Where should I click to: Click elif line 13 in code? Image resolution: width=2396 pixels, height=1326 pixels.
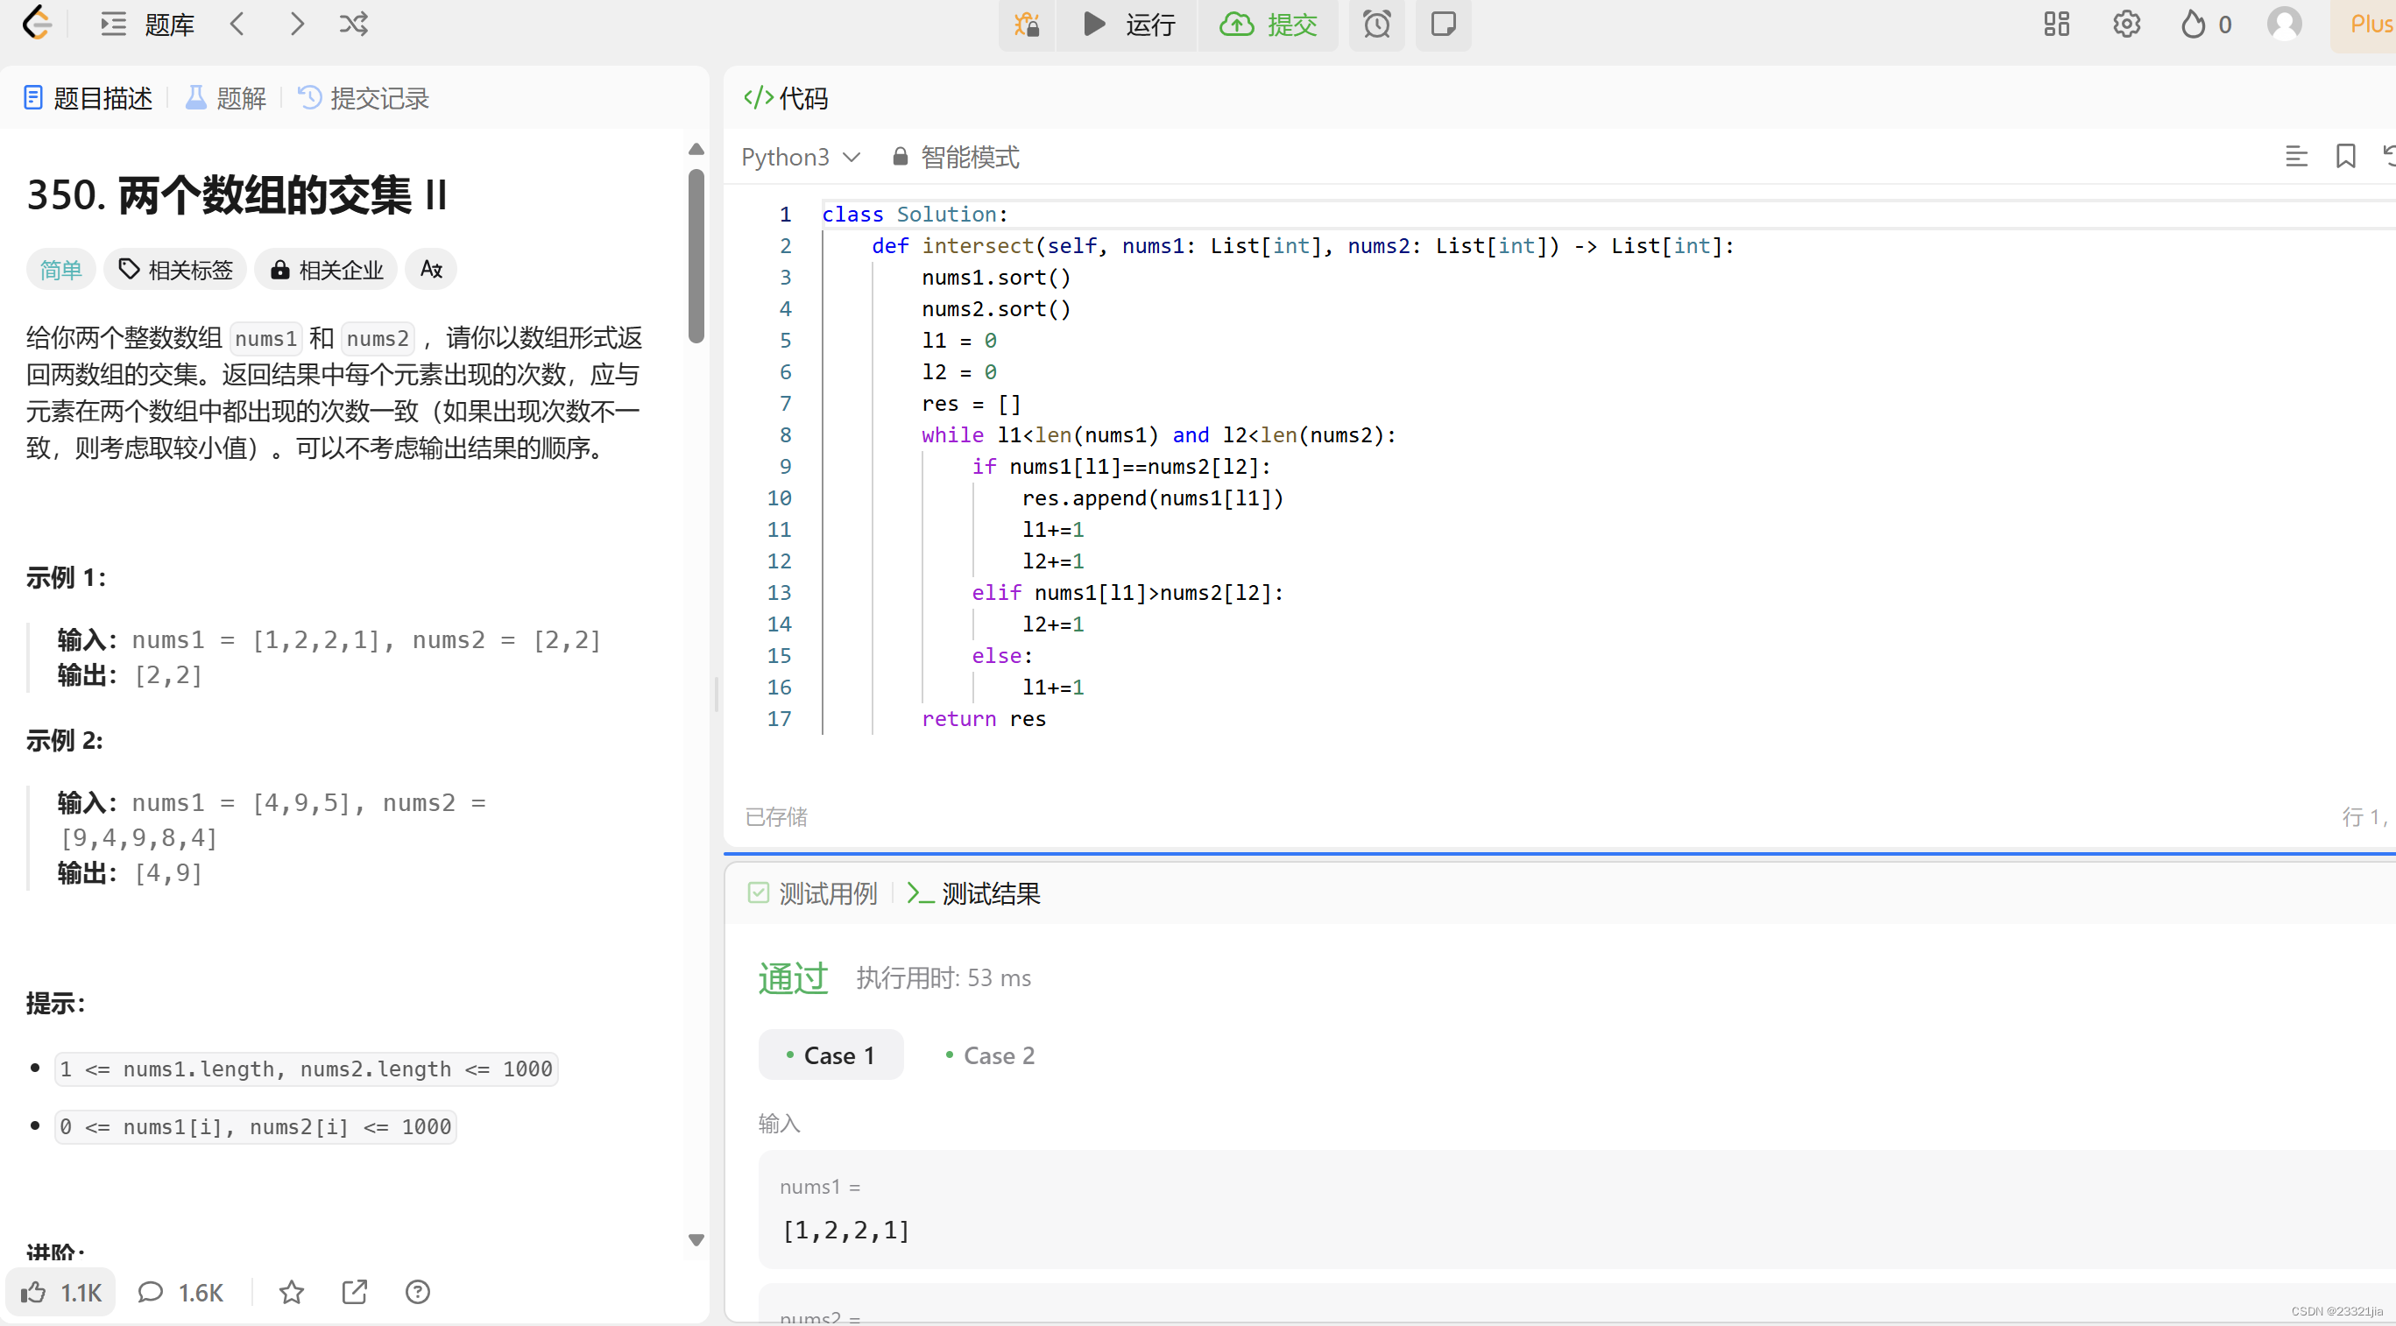pos(1127,593)
